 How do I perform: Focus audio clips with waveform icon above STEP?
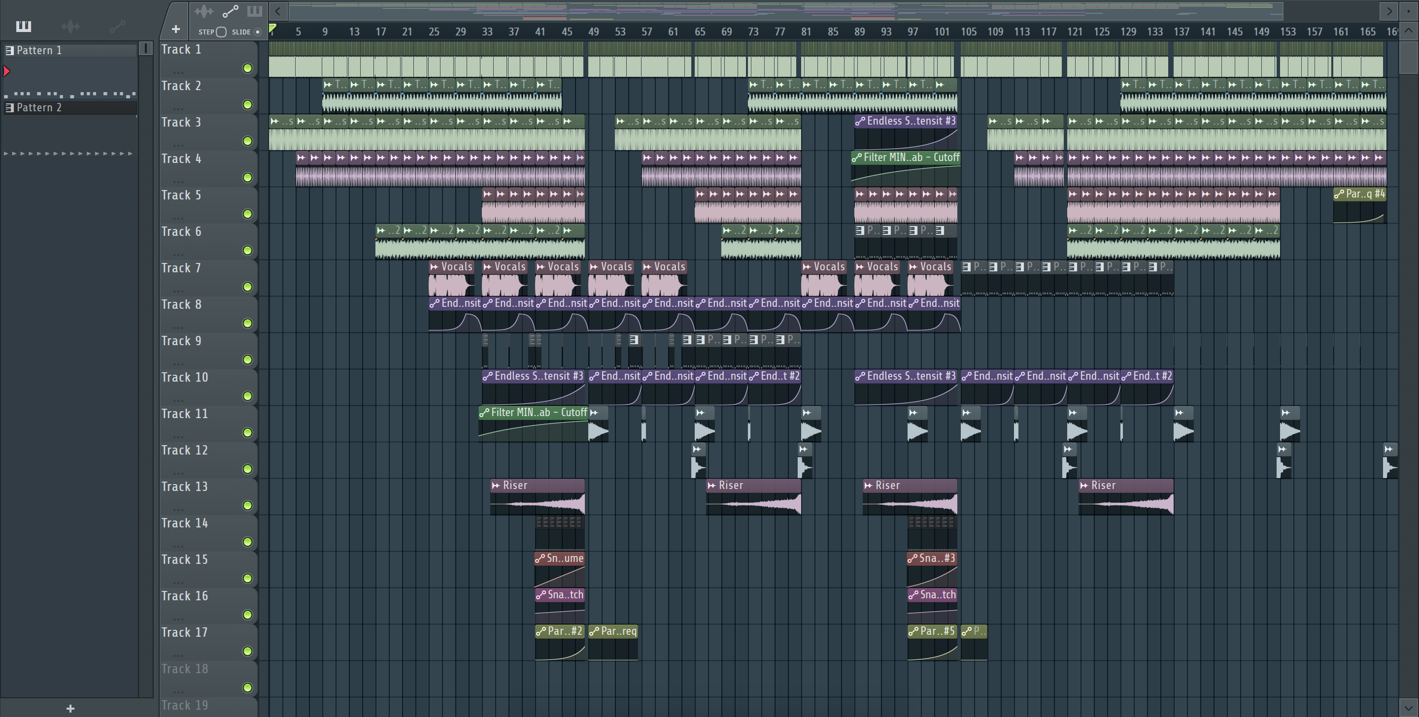(x=203, y=11)
